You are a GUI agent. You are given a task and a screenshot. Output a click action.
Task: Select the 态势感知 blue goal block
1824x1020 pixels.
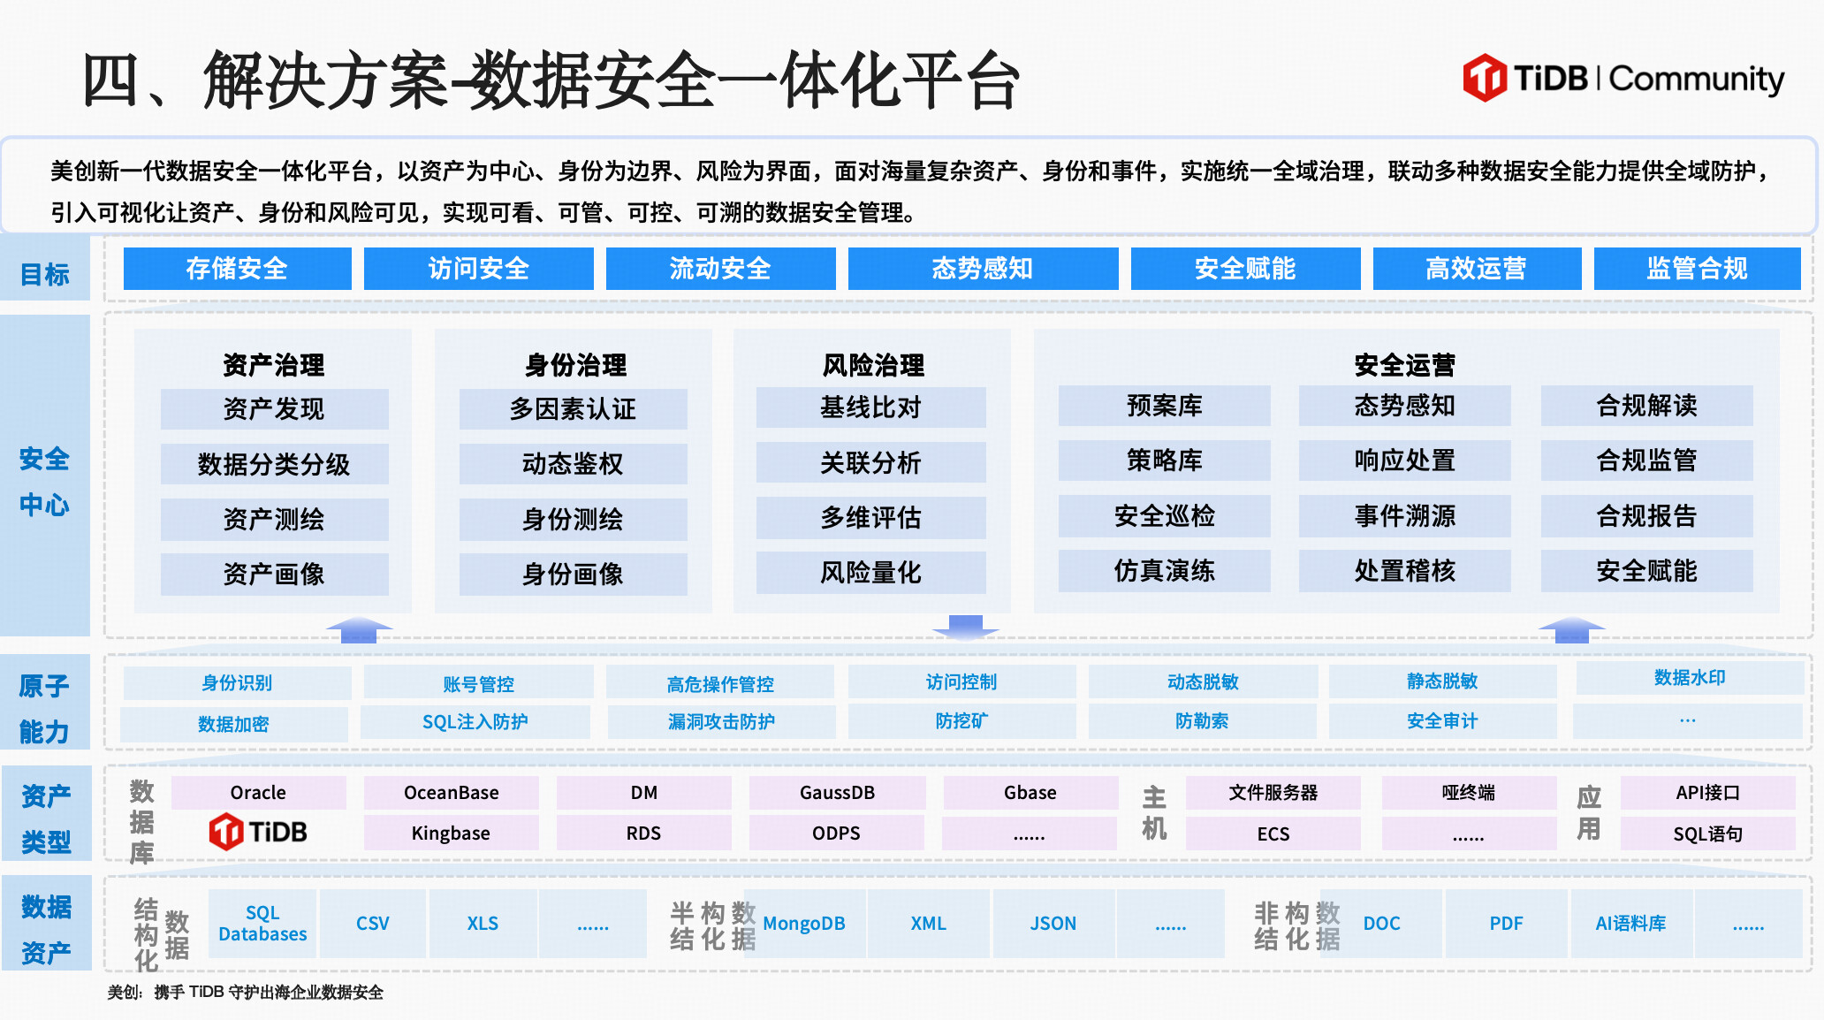point(982,269)
